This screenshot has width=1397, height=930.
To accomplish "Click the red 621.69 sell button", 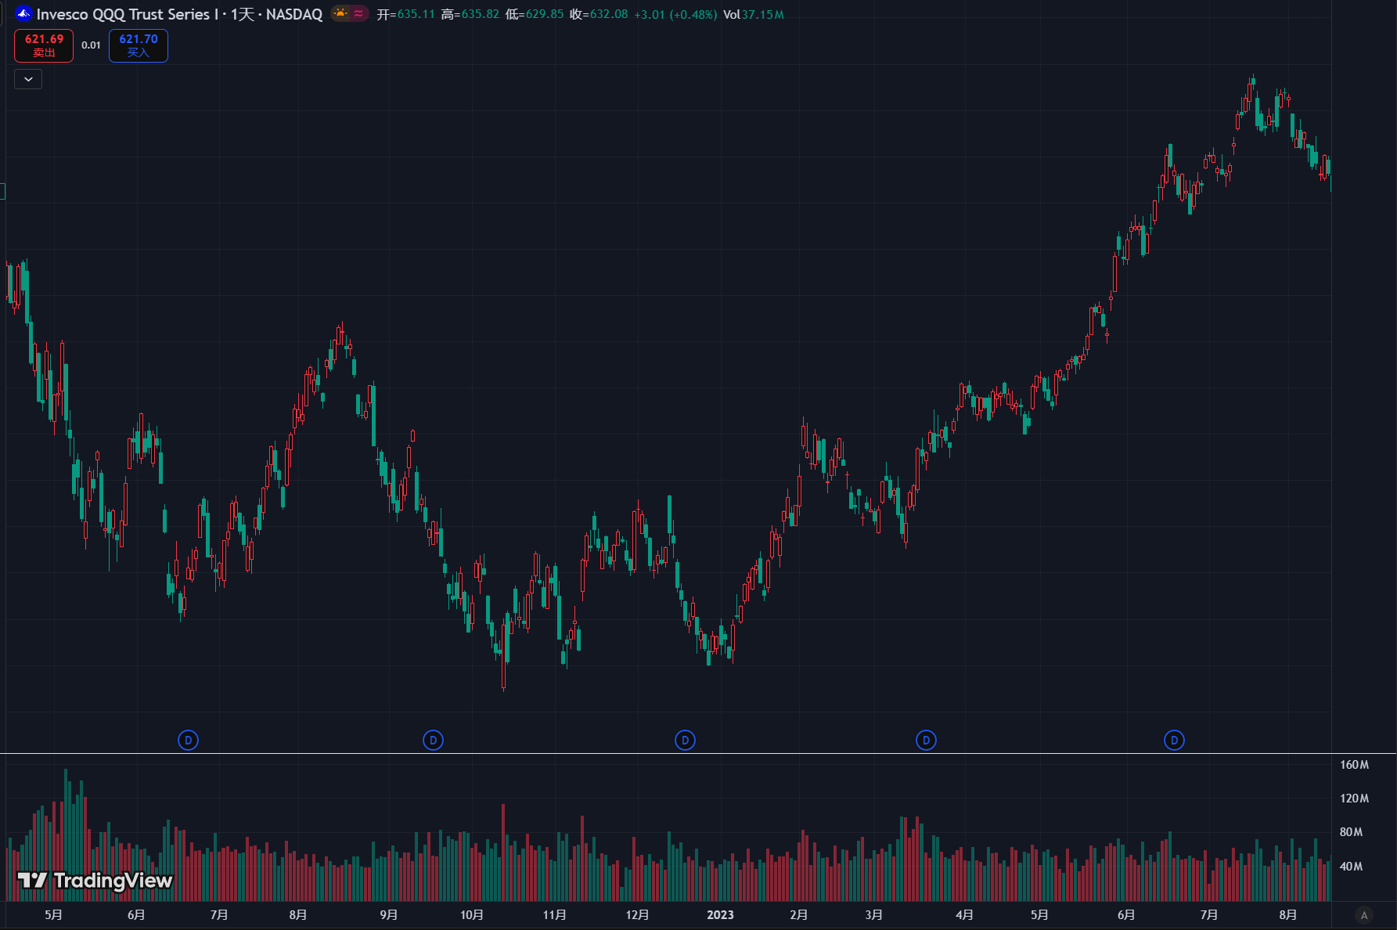I will pos(44,45).
